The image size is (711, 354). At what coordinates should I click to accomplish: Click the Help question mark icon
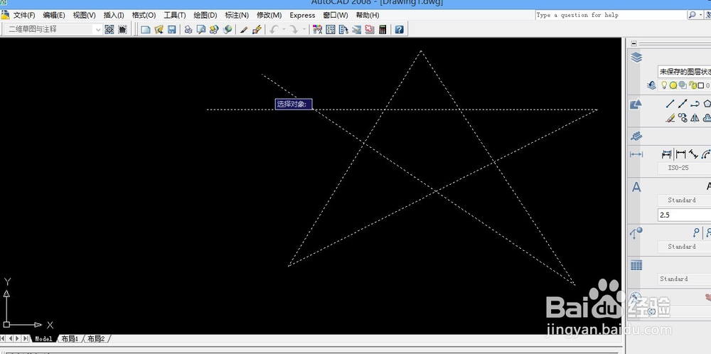pos(399,29)
